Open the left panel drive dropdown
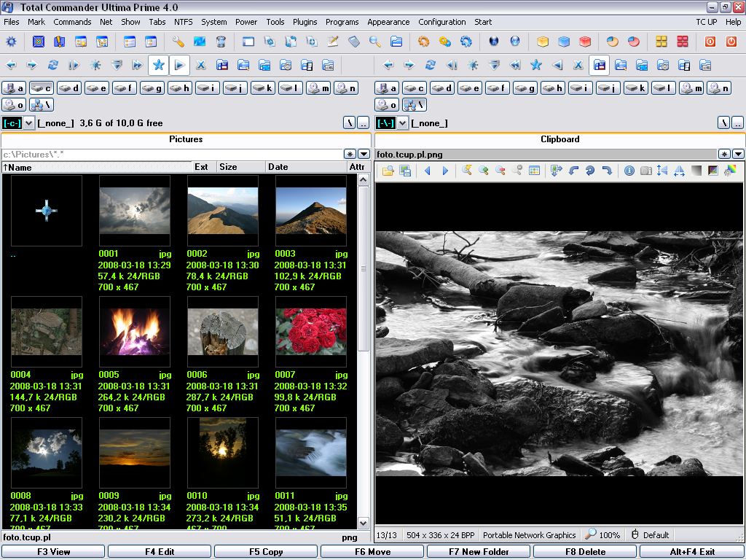Viewport: 746px width, 560px height. [x=29, y=123]
